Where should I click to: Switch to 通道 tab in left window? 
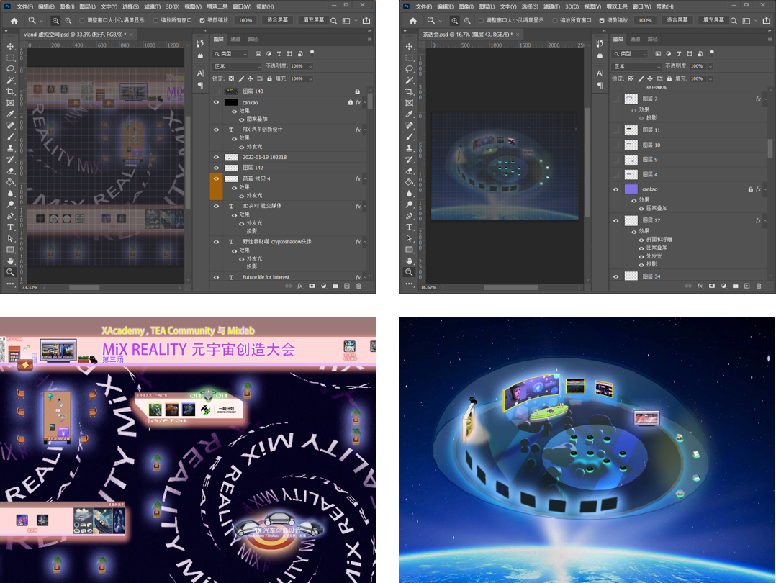point(235,39)
